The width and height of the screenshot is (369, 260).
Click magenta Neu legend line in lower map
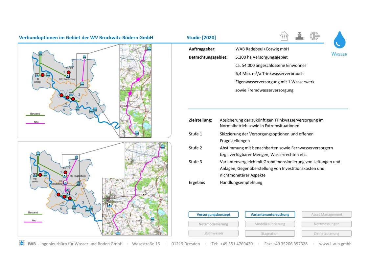(x=34, y=222)
